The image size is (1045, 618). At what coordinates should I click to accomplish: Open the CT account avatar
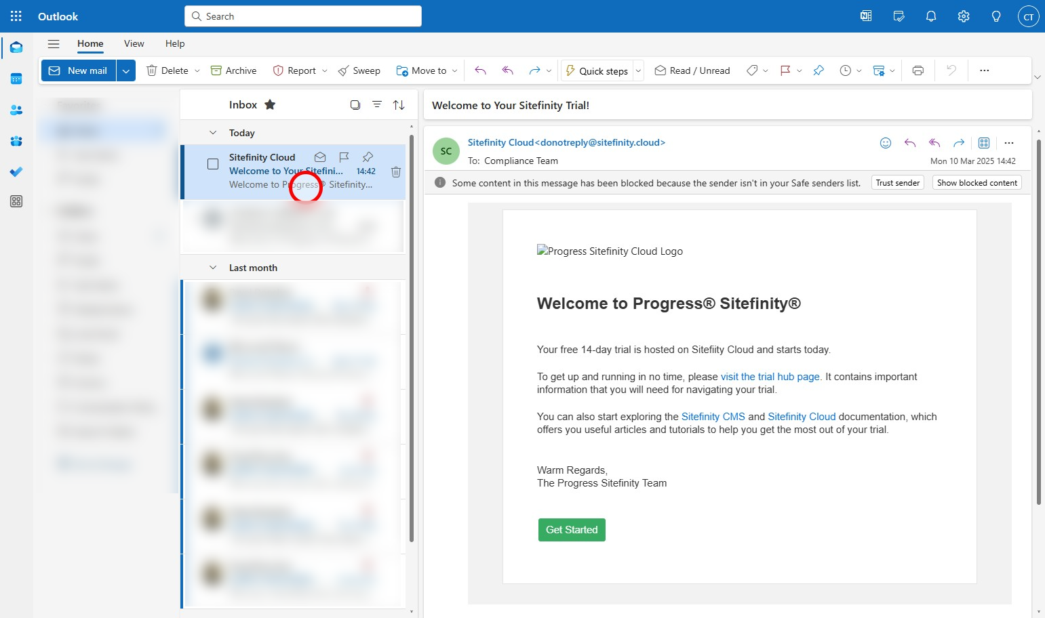(1029, 16)
